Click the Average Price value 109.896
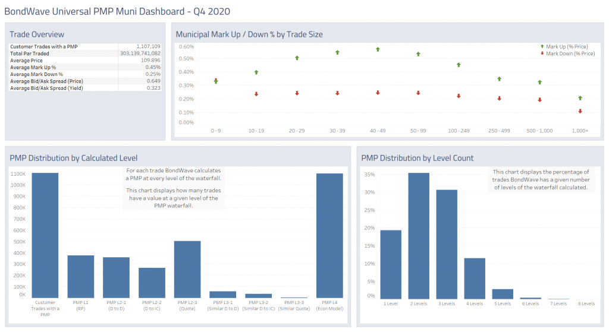Screen dimensions: 609x332 (x=150, y=60)
